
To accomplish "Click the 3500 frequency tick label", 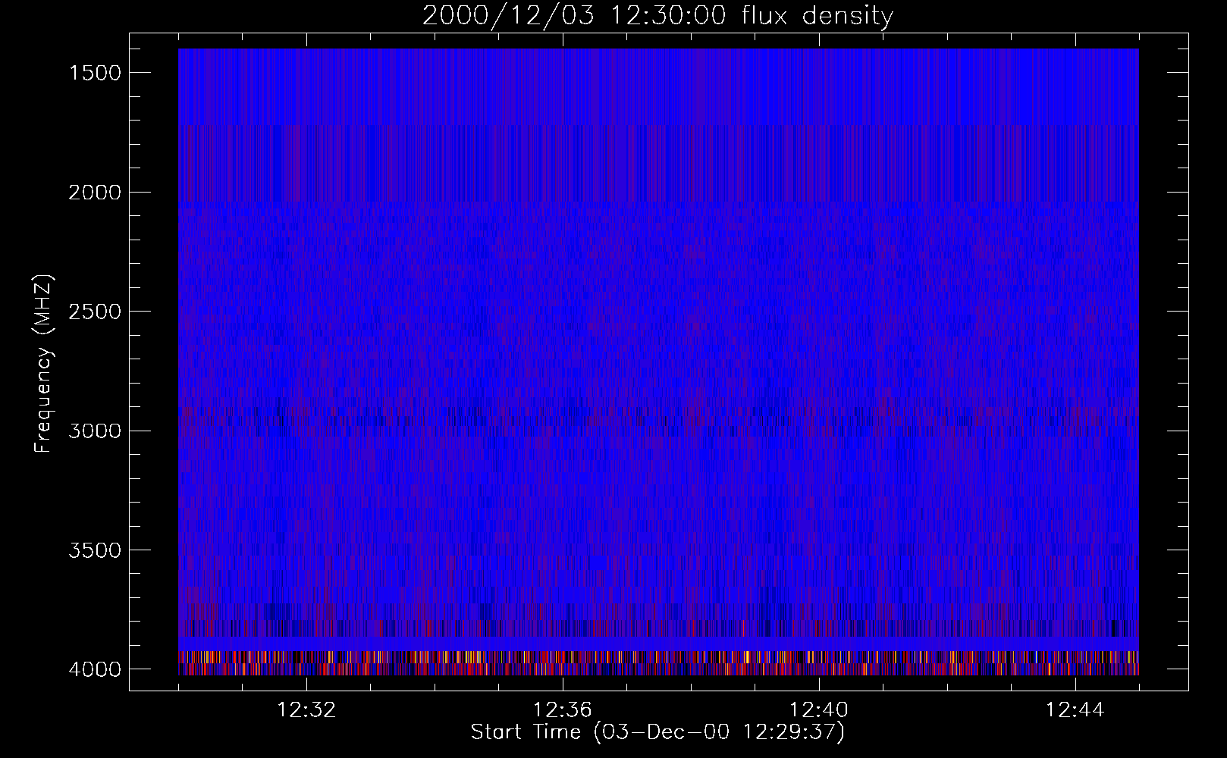I will point(95,550).
